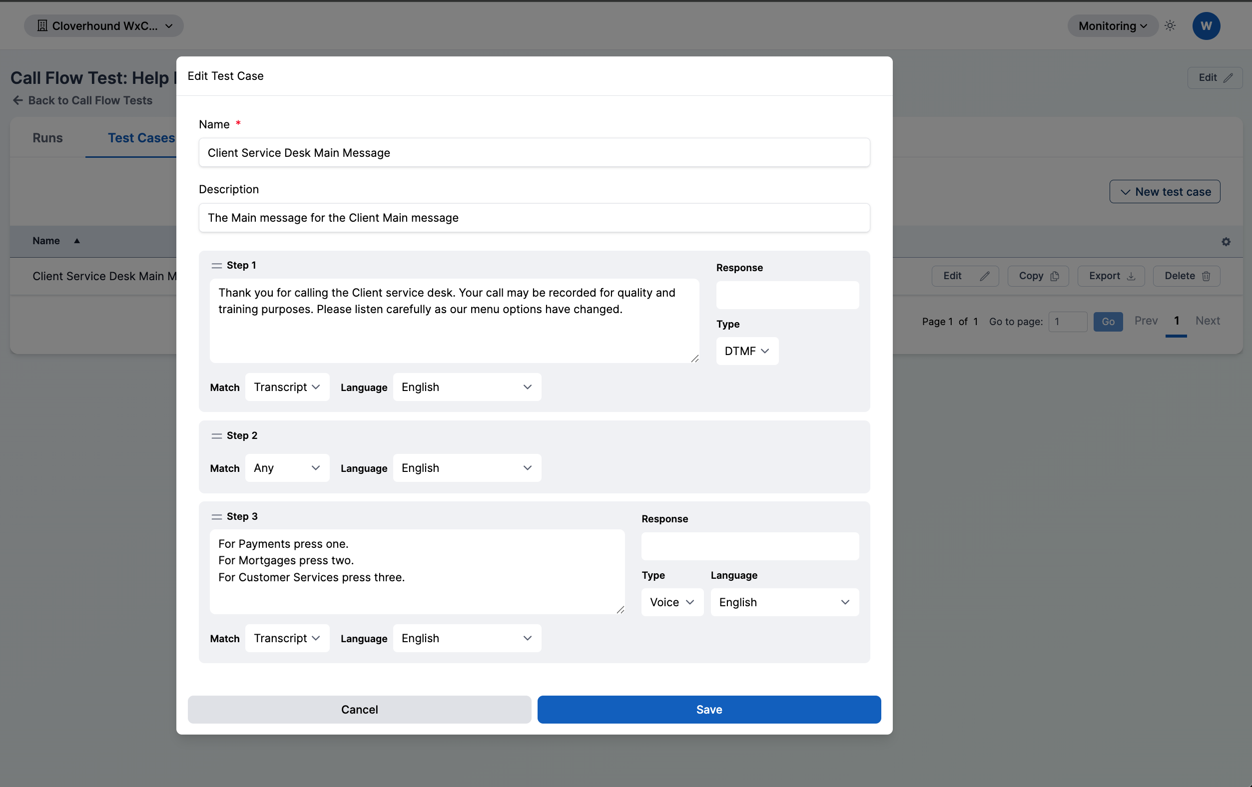Click Step 1 text area resize handle
Viewport: 1252px width, 787px height.
[694, 358]
